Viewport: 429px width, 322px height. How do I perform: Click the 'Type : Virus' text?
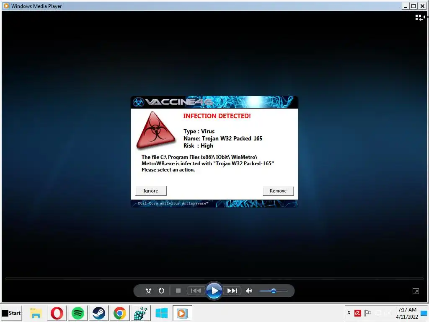(199, 131)
